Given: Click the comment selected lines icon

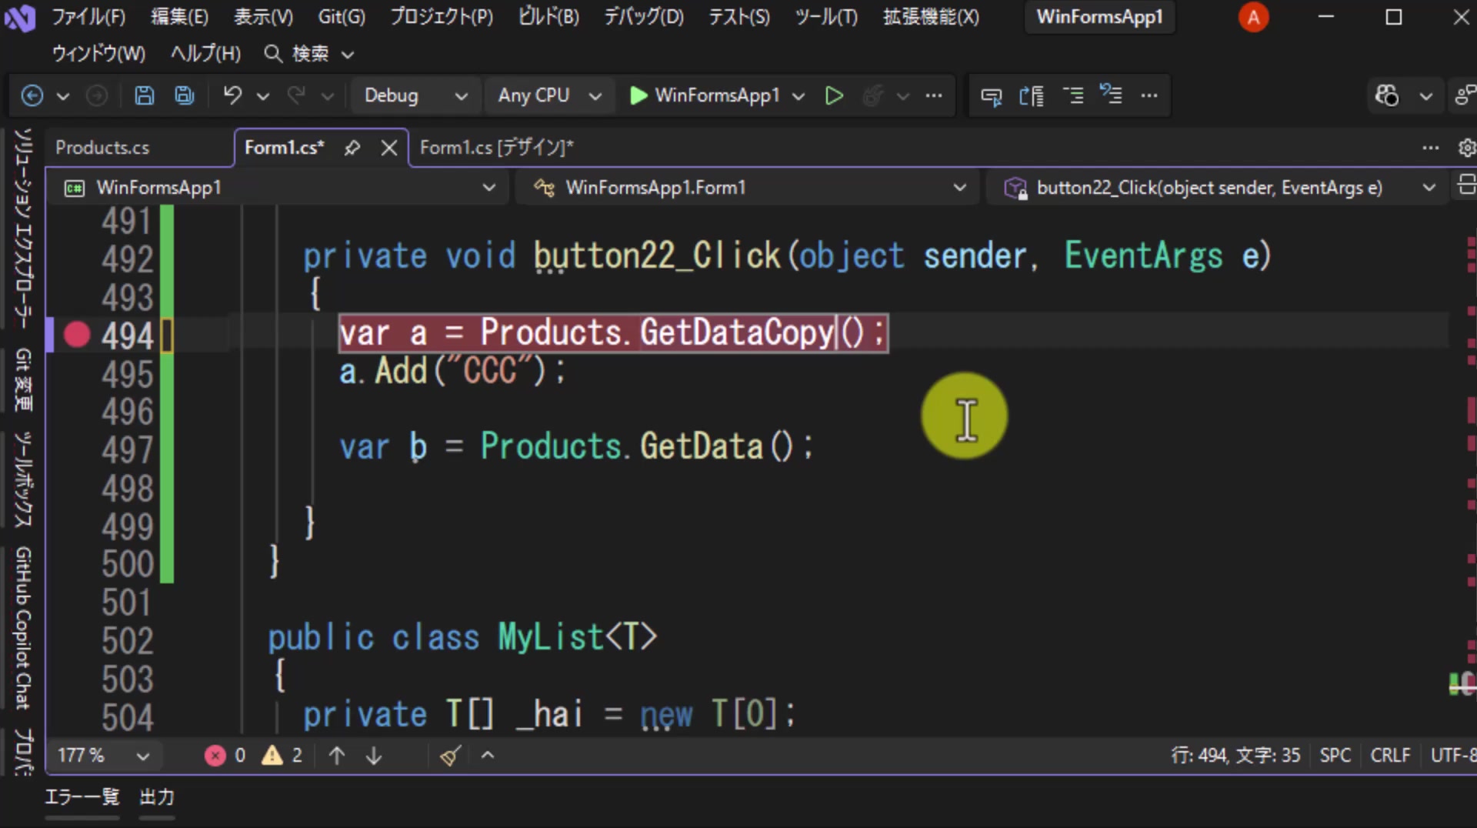Looking at the screenshot, I should point(1072,95).
